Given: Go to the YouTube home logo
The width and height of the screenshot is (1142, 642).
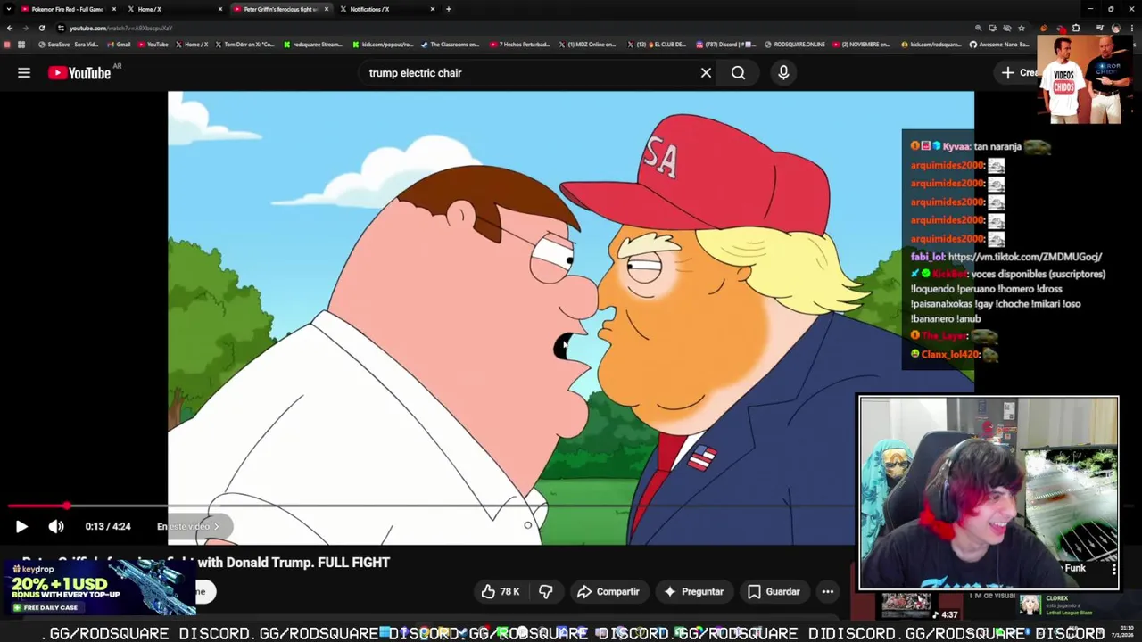Looking at the screenshot, I should [79, 73].
